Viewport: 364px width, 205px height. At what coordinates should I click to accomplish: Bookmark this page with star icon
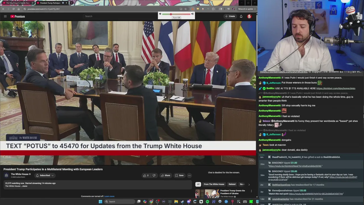(186, 9)
